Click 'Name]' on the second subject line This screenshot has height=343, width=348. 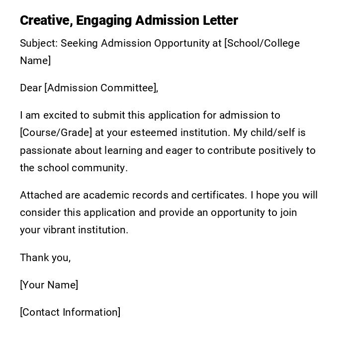35,61
